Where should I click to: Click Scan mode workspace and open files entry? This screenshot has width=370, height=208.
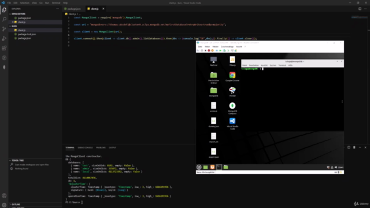pos(32,165)
